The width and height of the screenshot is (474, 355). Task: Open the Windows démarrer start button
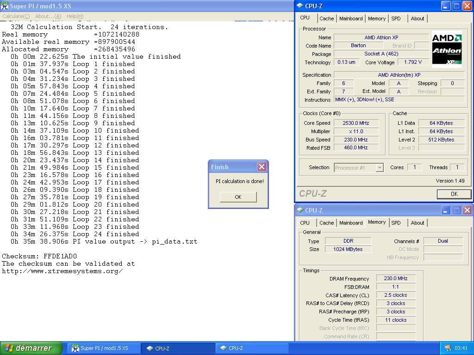(31, 348)
